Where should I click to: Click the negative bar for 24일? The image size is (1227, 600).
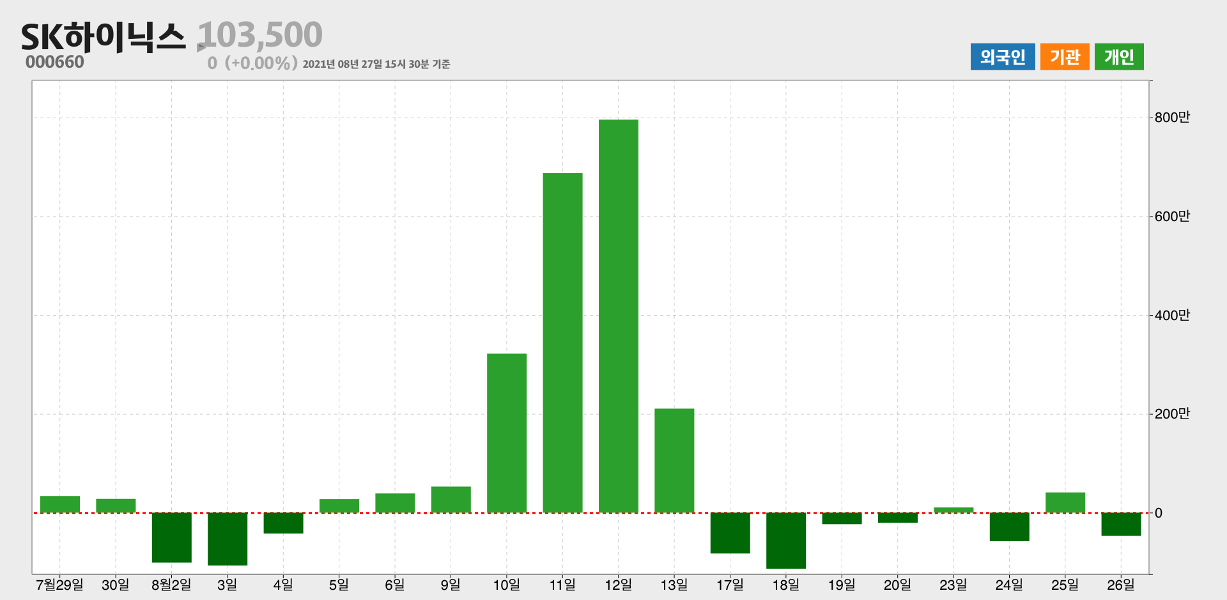click(1010, 527)
